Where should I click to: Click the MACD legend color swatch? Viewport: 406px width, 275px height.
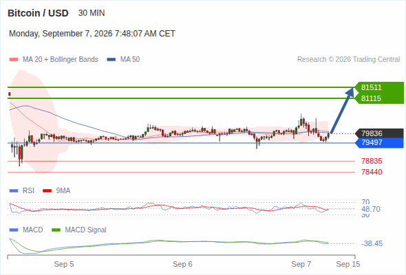pyautogui.click(x=14, y=230)
